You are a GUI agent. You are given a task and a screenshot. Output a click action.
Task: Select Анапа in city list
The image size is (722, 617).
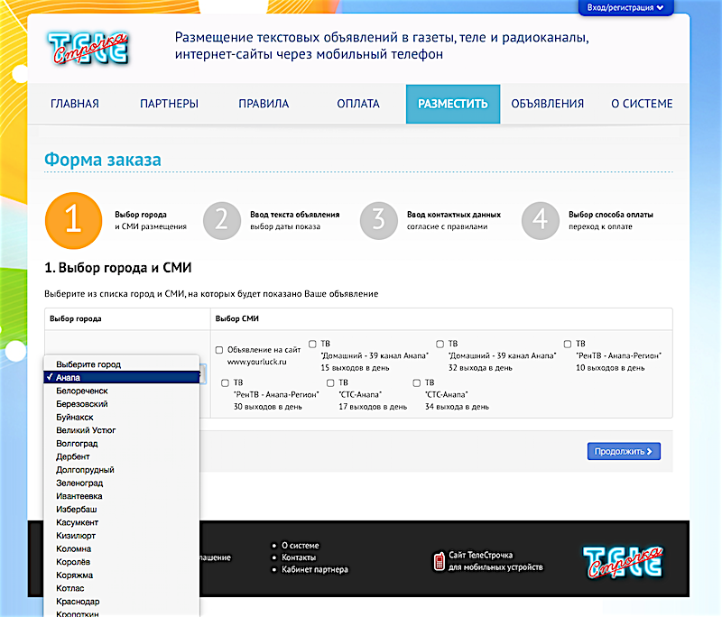click(122, 377)
